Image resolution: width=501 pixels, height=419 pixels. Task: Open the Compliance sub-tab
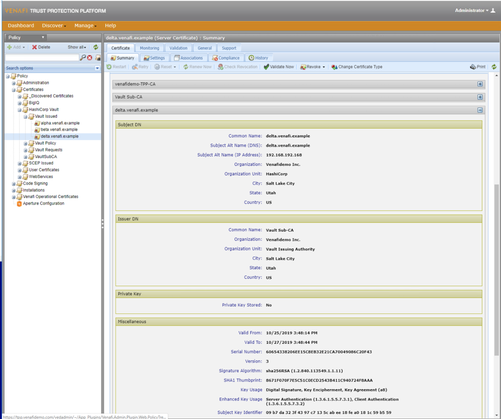coord(226,58)
